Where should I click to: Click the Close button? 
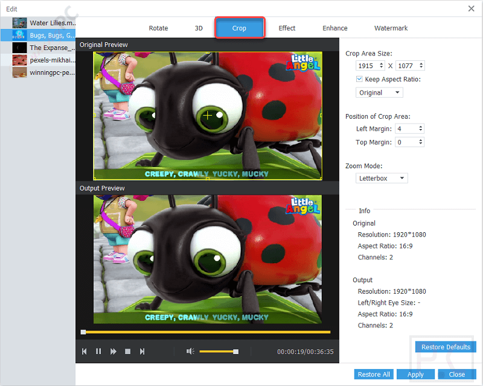pyautogui.click(x=457, y=375)
